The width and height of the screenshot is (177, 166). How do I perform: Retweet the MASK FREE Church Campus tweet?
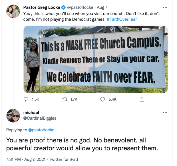pos(64,99)
